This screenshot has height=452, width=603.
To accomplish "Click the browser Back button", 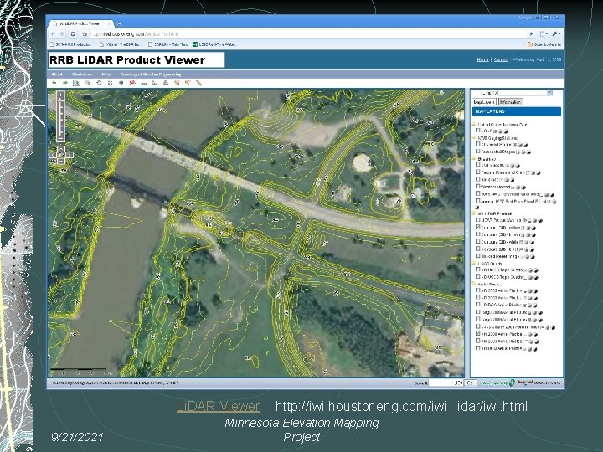I will coord(53,33).
